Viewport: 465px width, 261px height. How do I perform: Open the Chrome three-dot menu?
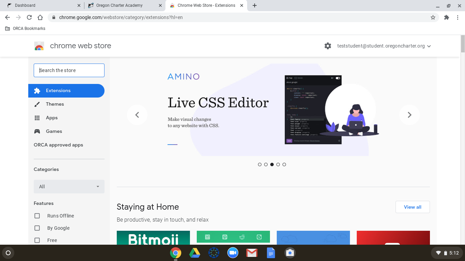457,17
